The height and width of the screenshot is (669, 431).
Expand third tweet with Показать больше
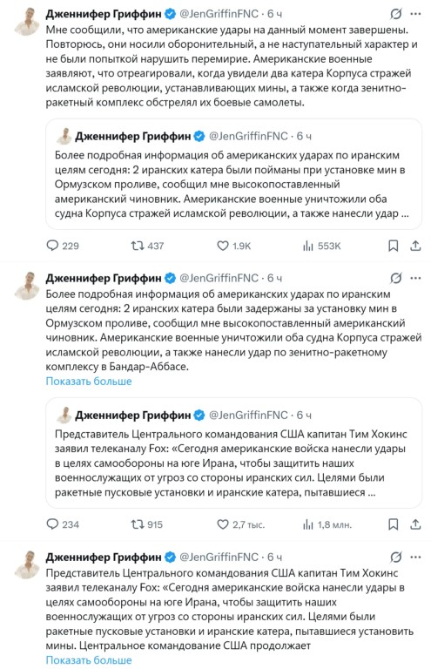(x=89, y=660)
